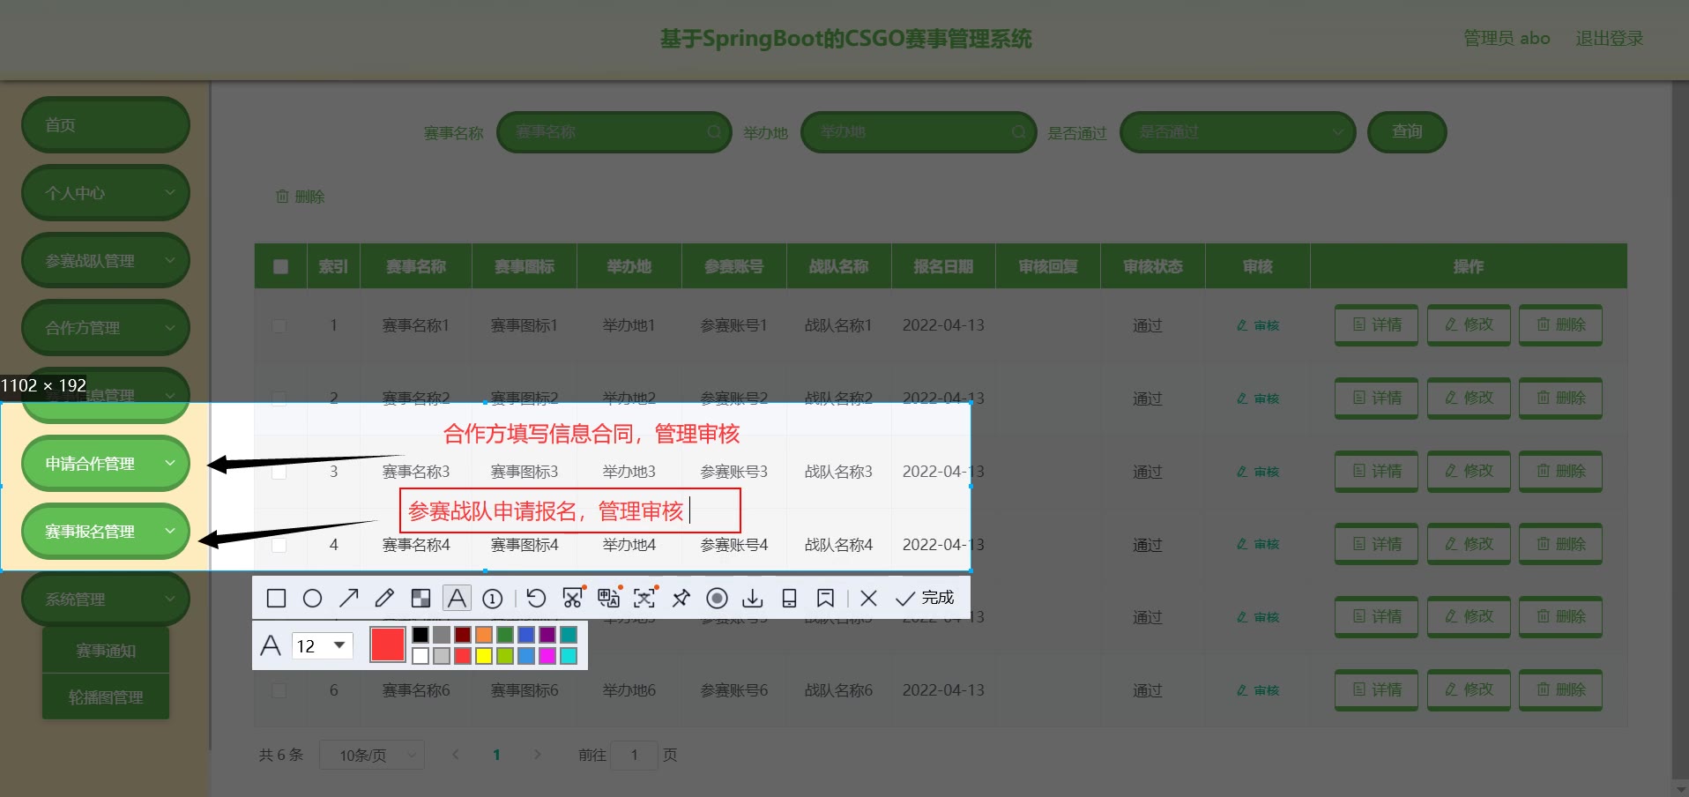Choose the arrow annotation tool
The height and width of the screenshot is (797, 1689).
pyautogui.click(x=348, y=599)
